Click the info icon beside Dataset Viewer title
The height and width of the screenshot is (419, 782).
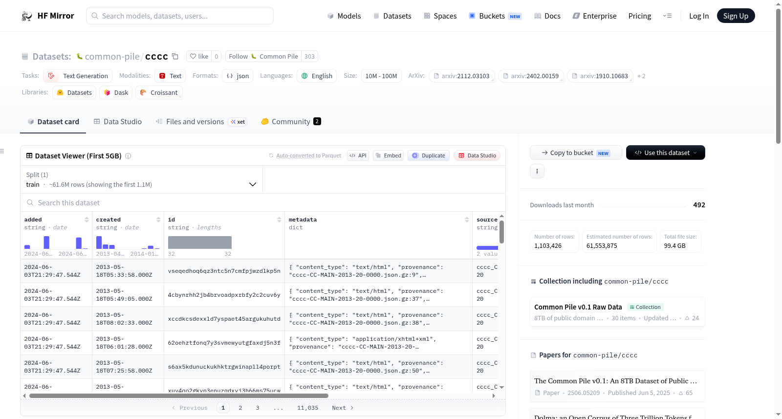point(128,156)
